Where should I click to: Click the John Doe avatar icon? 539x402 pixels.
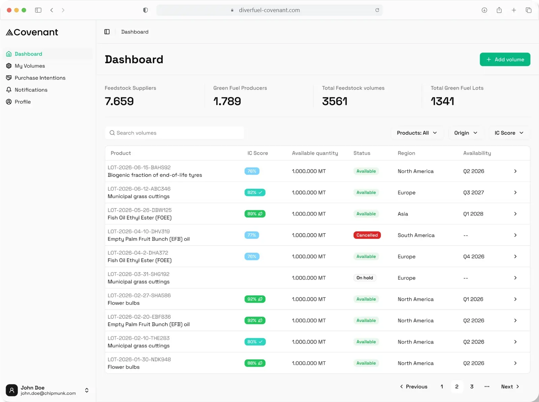click(x=12, y=390)
